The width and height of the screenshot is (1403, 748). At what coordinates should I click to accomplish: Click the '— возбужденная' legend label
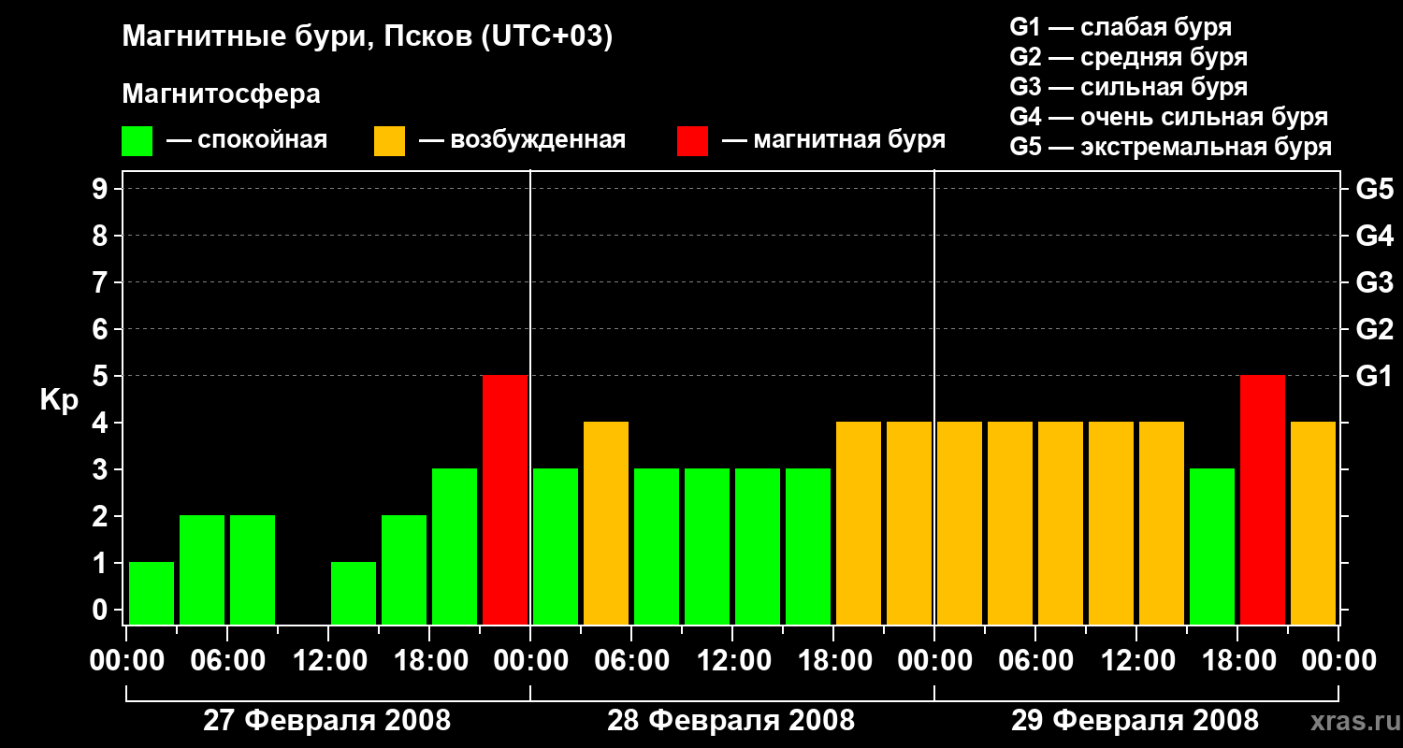(x=522, y=140)
